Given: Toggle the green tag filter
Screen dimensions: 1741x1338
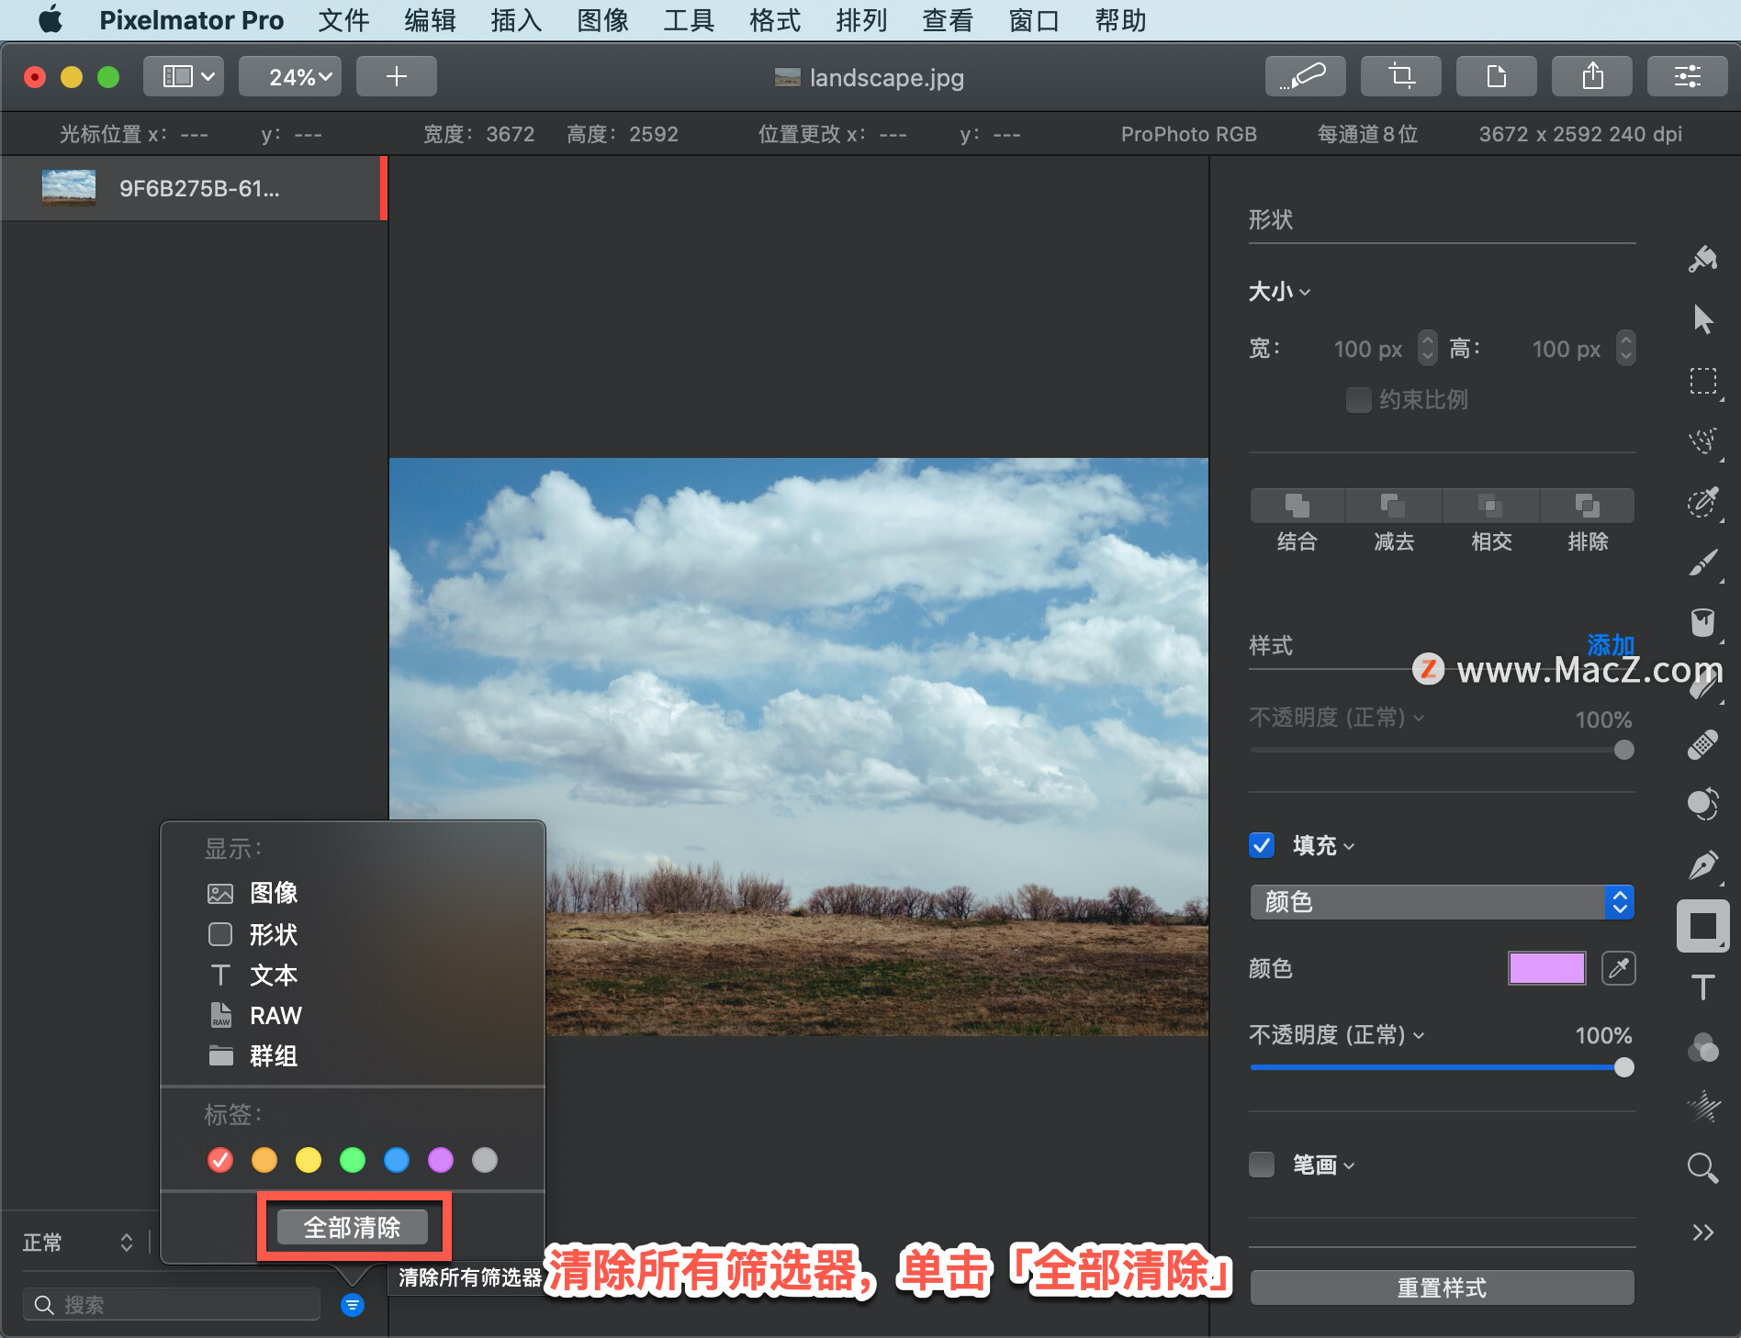Looking at the screenshot, I should [353, 1160].
